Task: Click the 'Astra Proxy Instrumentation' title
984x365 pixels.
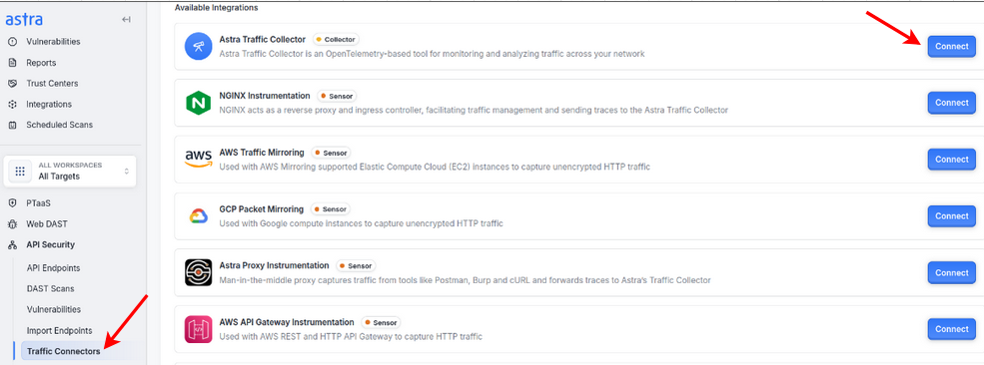Action: point(275,265)
